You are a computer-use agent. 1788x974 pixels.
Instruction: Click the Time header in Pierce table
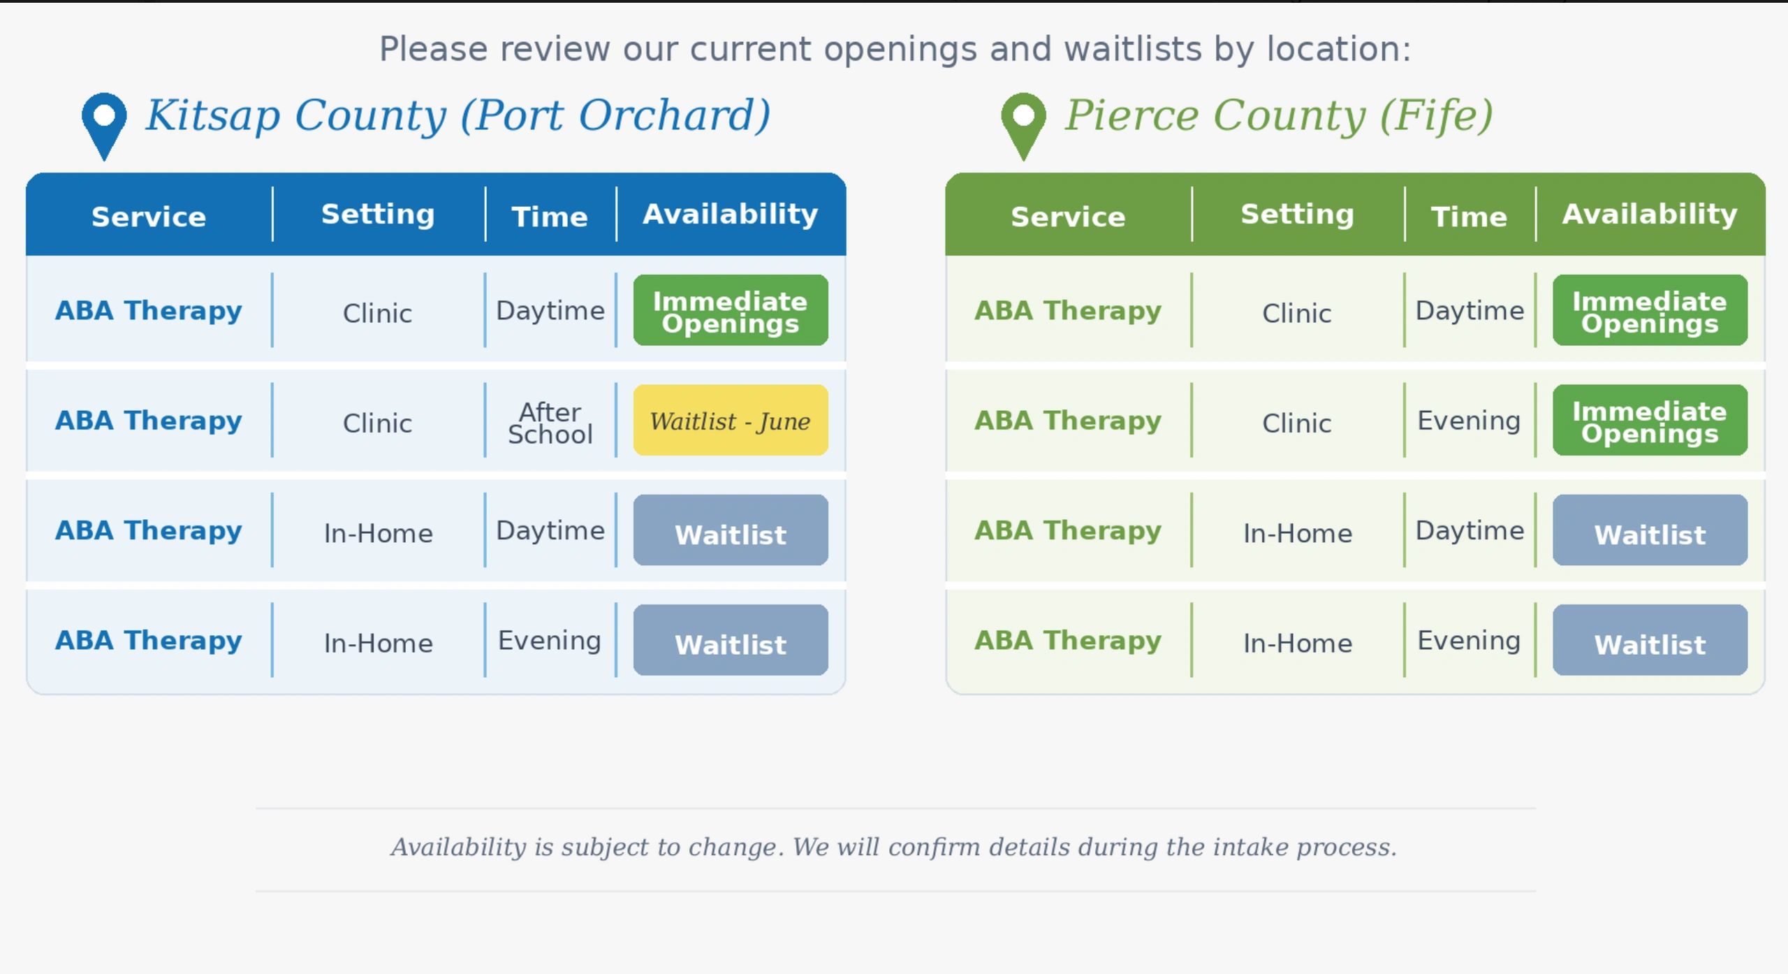1469,217
